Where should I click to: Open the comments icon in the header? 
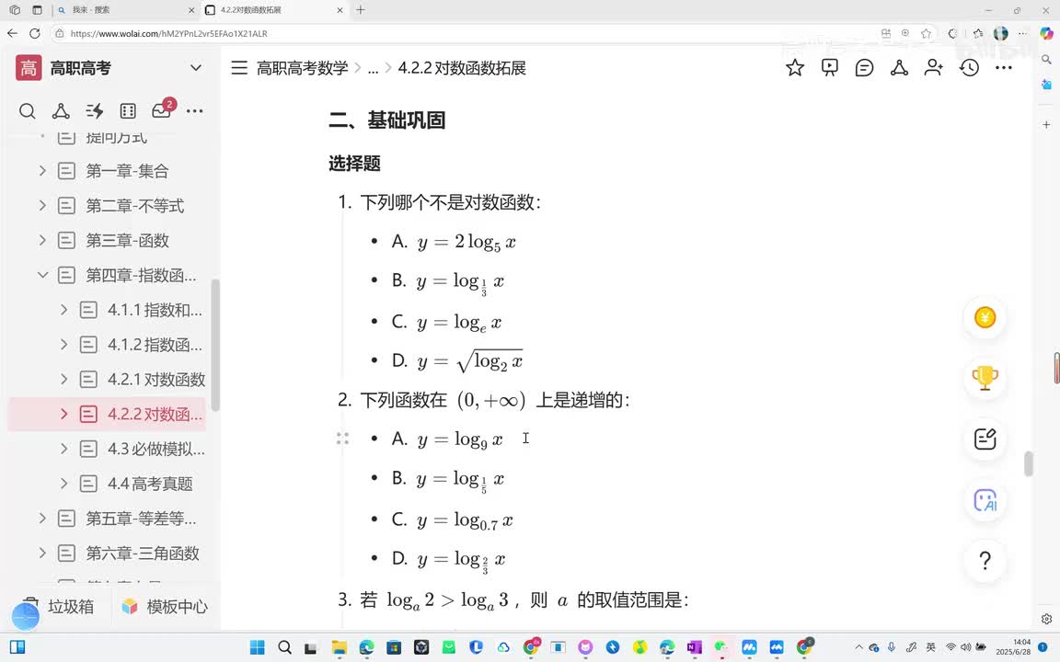click(x=864, y=67)
